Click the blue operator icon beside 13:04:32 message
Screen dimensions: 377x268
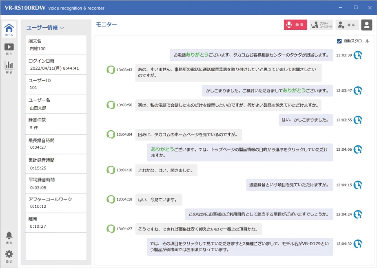coord(358,244)
